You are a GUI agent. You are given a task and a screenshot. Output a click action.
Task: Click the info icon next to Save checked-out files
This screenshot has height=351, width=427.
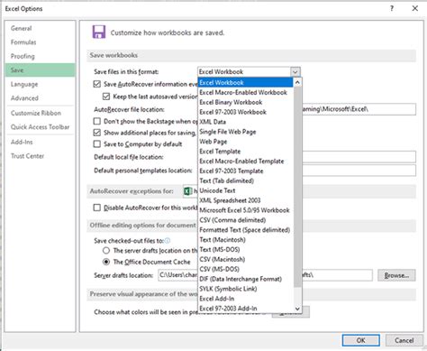168,240
